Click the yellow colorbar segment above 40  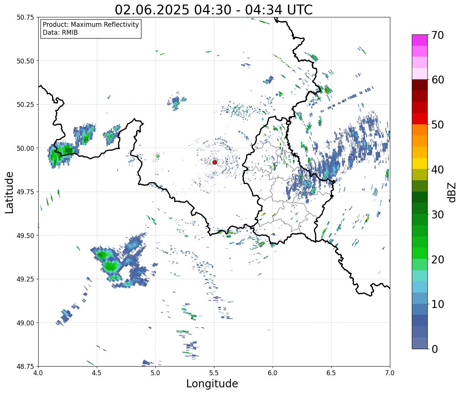click(420, 164)
